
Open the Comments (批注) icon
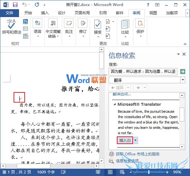(x=69, y=23)
